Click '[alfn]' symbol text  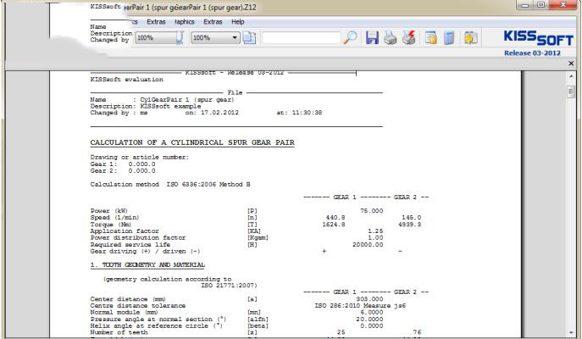click(x=258, y=320)
